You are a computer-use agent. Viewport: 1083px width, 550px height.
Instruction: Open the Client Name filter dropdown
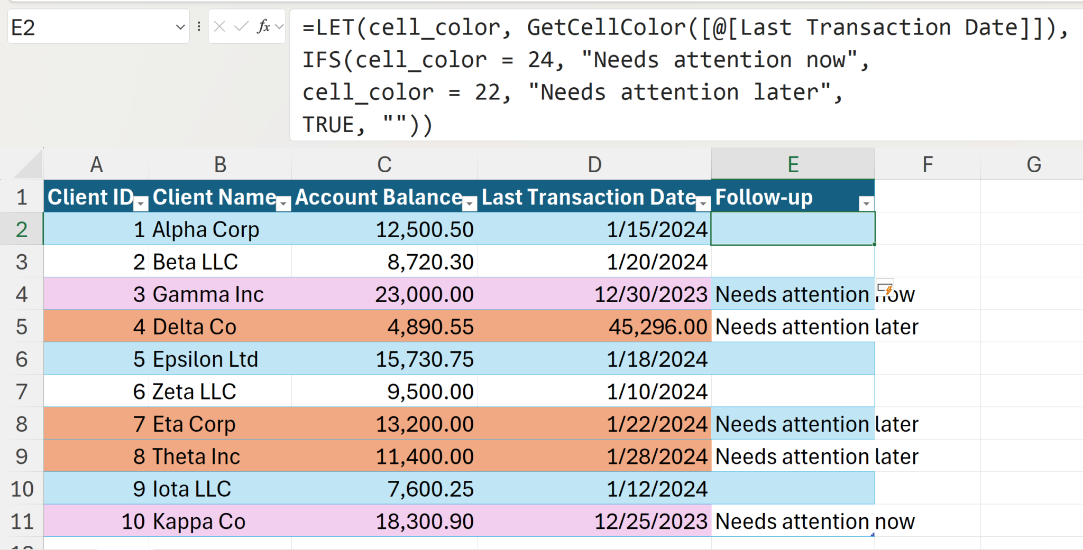coord(284,203)
